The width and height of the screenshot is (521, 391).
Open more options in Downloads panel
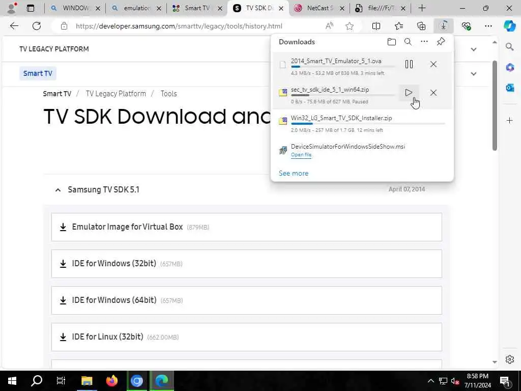coord(424,42)
